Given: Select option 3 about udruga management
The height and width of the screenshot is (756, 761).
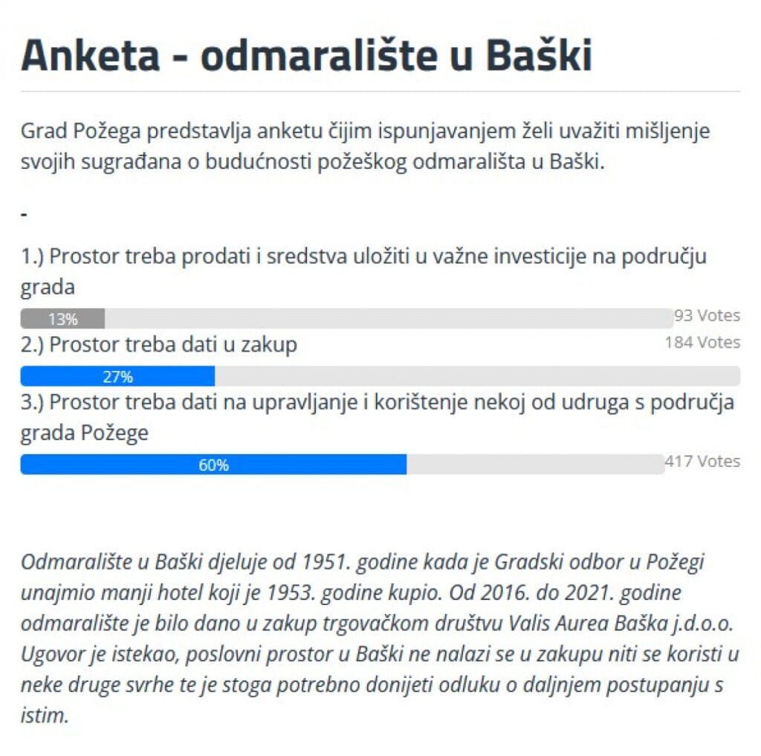Looking at the screenshot, I should point(377,418).
